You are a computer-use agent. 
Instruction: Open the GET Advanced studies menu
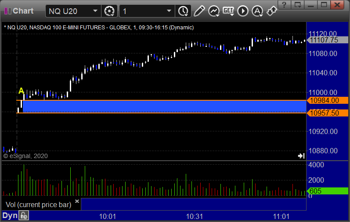tap(228, 11)
